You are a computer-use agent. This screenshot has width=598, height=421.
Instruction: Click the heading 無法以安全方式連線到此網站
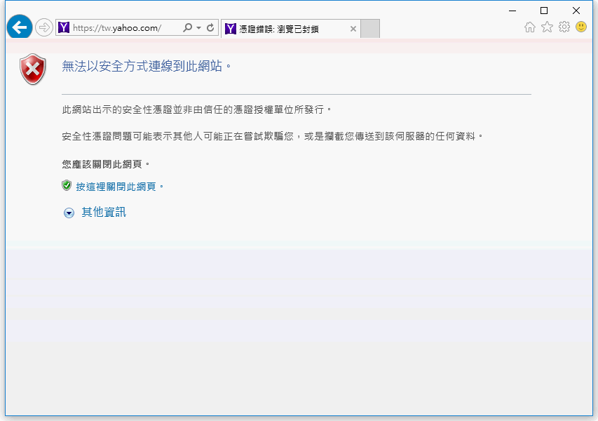click(147, 67)
